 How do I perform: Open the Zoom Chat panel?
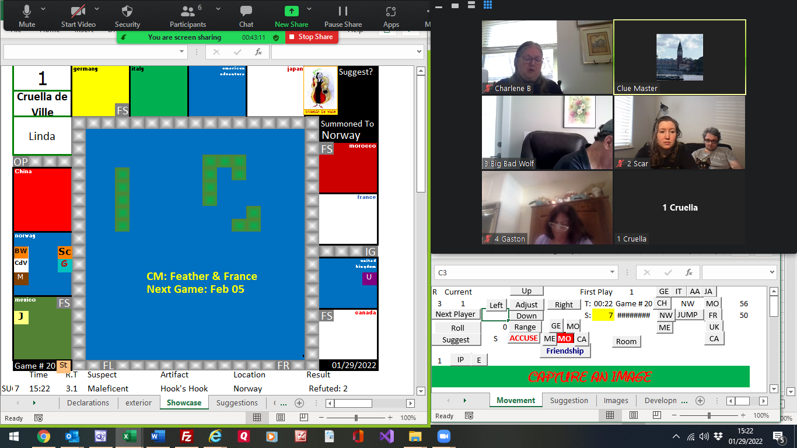tap(246, 16)
